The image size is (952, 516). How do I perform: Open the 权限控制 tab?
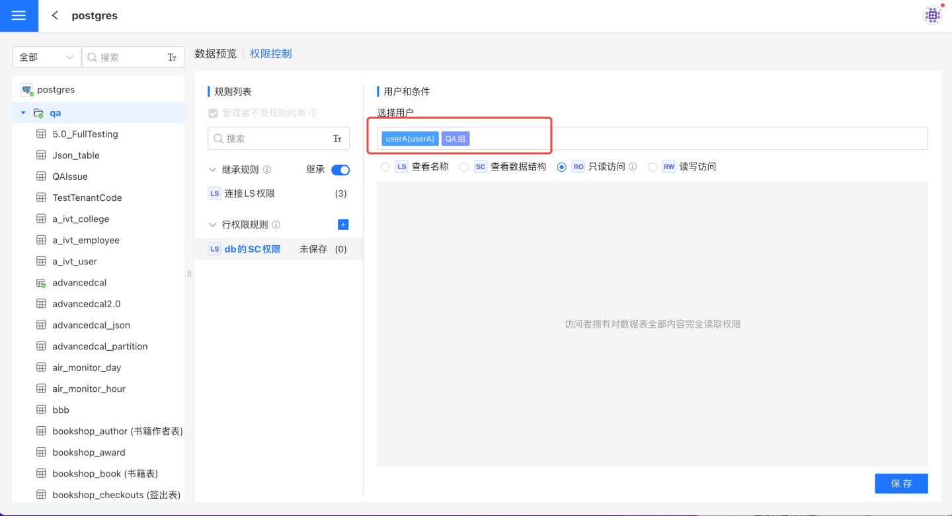270,54
